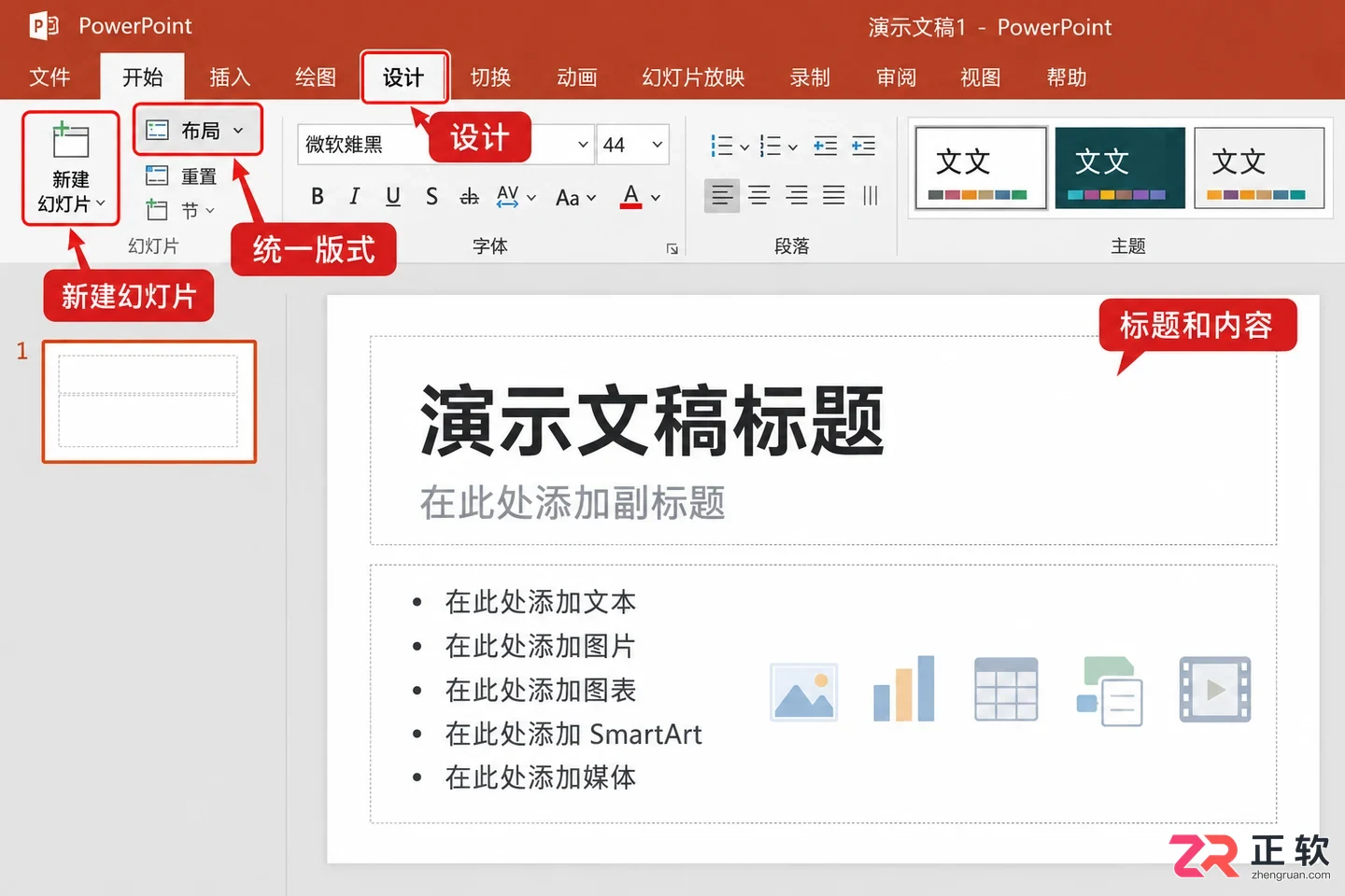1345x896 pixels.
Task: Switch to the Design (设计) tab
Action: [x=403, y=77]
